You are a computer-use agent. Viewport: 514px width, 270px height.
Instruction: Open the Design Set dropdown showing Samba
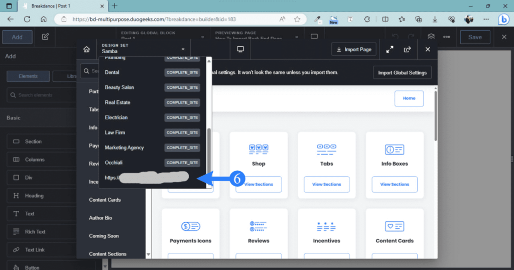pos(143,49)
